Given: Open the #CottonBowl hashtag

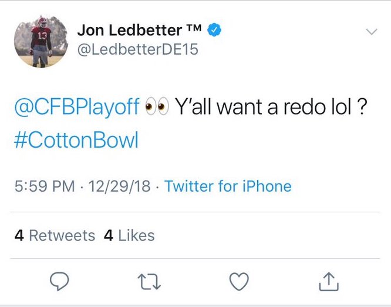Looking at the screenshot, I should tap(76, 140).
